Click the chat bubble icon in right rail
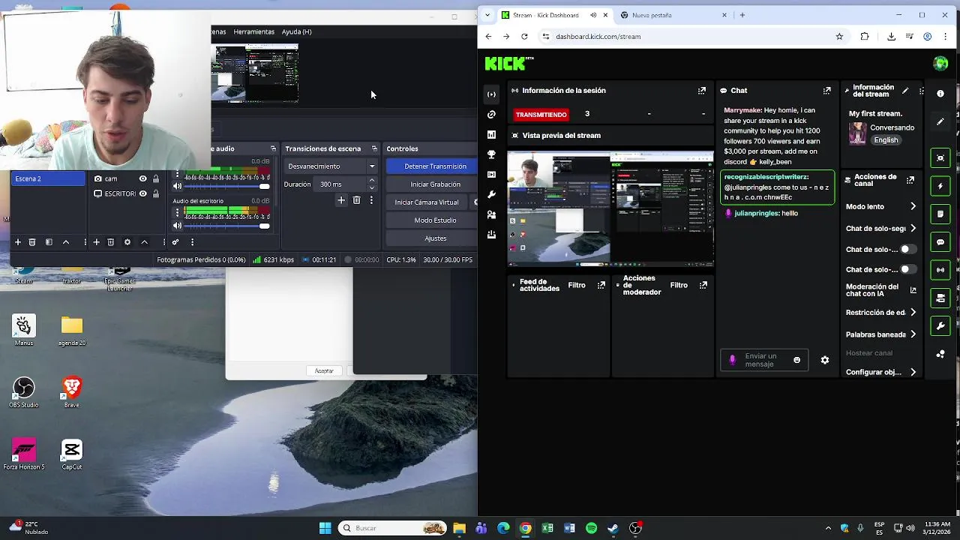 click(x=940, y=242)
